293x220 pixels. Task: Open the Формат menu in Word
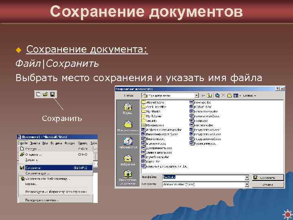pyautogui.click(x=70, y=143)
